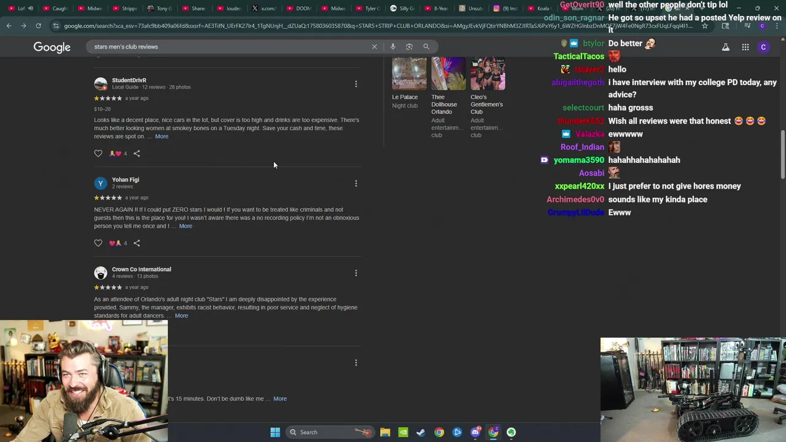This screenshot has width=786, height=442.
Task: Click the 'stars men's club reviews' search field
Action: (x=227, y=47)
